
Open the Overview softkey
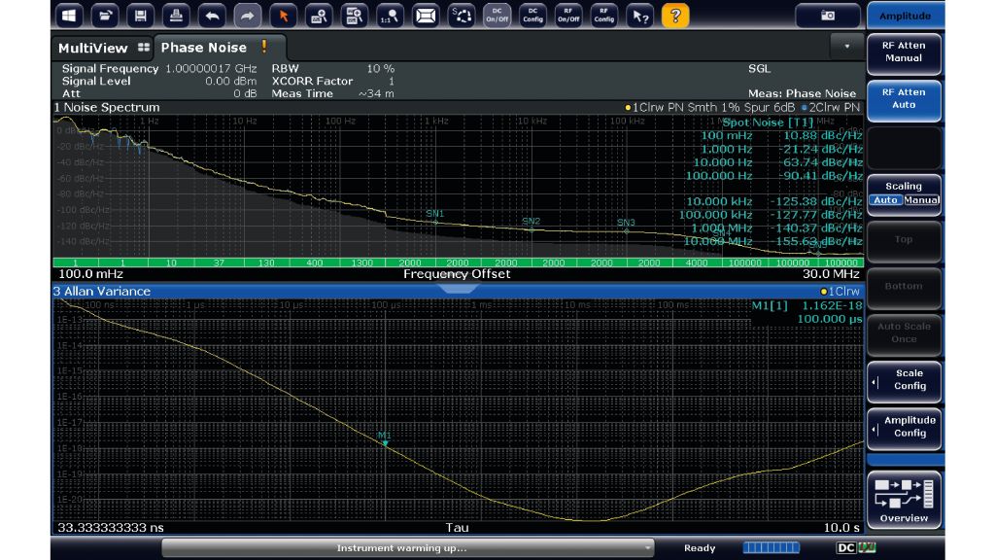[x=904, y=500]
